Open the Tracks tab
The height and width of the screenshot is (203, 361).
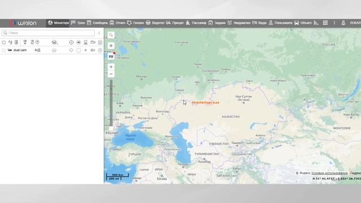(78, 23)
